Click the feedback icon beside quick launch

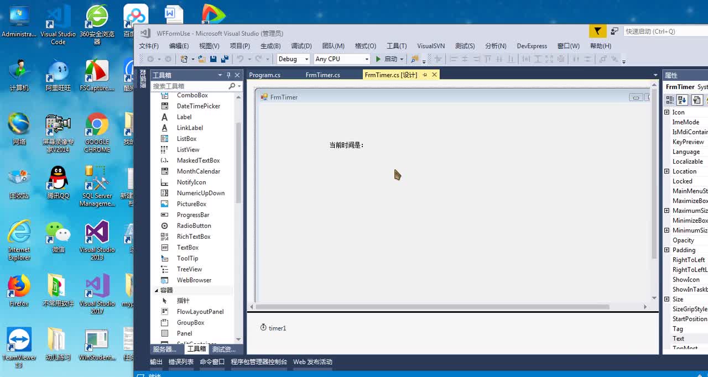(x=615, y=32)
